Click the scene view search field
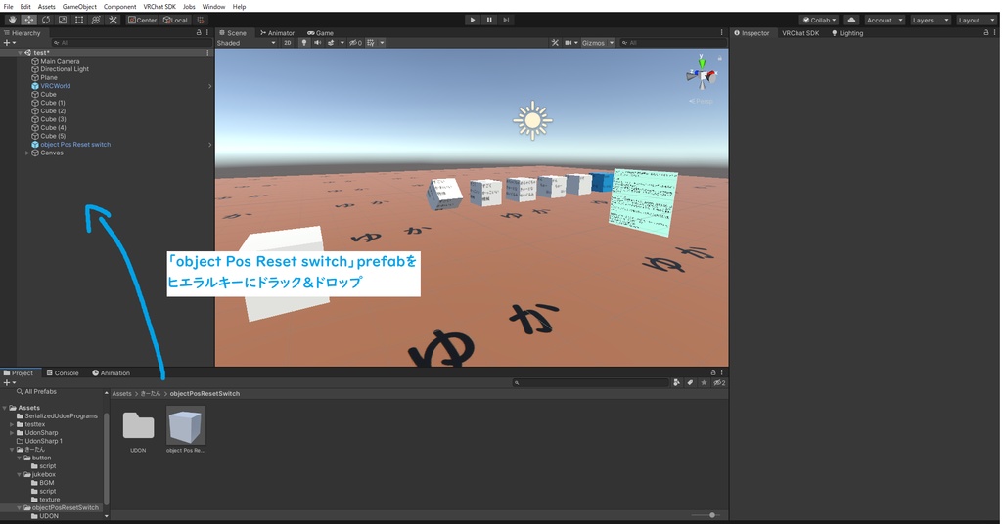 (673, 43)
